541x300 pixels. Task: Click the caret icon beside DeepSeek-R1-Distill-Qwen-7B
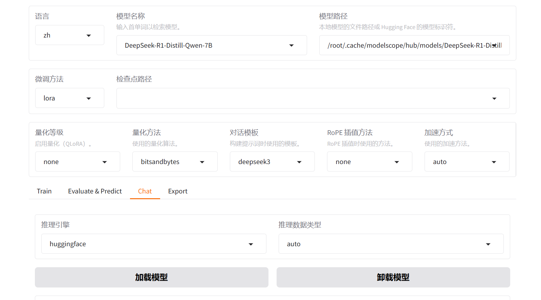tap(291, 45)
